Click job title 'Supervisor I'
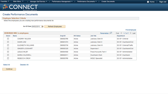Screen dimensions: 168x94 click(94, 49)
